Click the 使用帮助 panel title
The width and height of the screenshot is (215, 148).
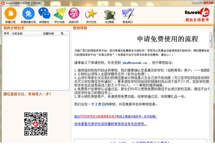tap(80, 28)
